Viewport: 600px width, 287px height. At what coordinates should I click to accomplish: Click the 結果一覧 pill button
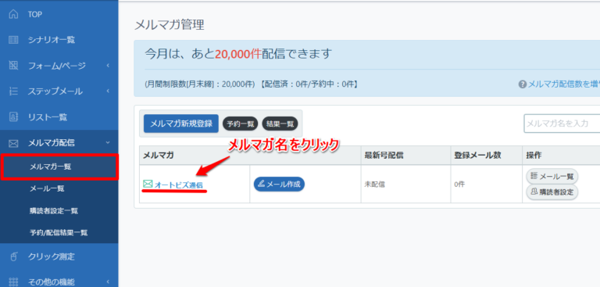click(x=280, y=124)
